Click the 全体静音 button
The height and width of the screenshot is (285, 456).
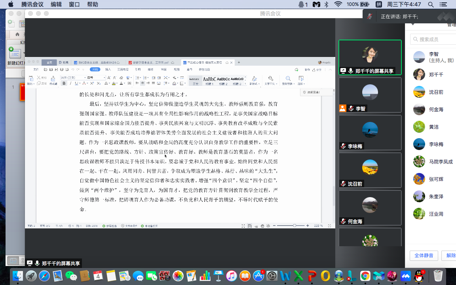click(x=424, y=255)
